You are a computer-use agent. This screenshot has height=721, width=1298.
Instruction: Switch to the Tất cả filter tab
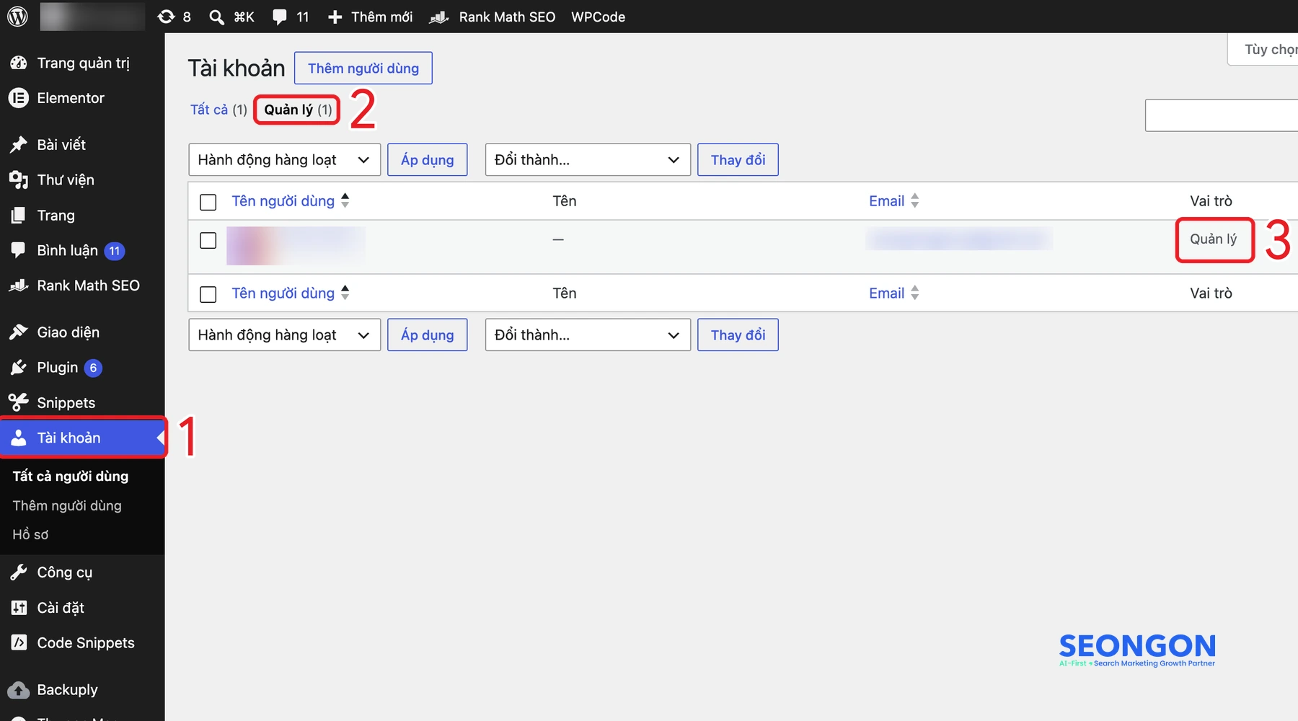209,110
